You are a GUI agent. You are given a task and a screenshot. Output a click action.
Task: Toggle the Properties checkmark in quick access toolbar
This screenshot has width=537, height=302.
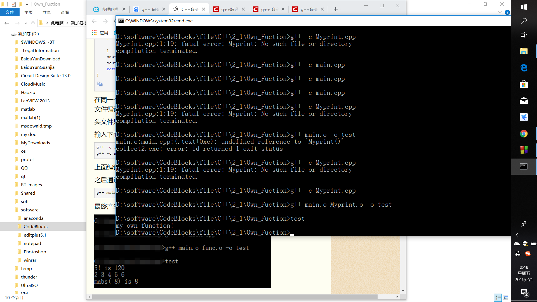coord(14,4)
